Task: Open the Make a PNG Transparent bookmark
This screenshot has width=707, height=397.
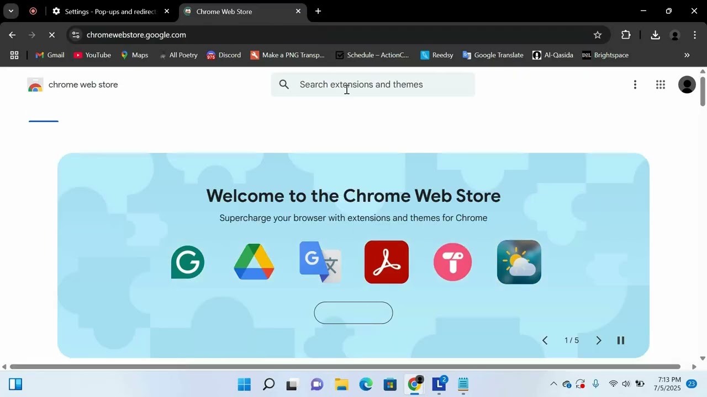Action: pyautogui.click(x=287, y=55)
